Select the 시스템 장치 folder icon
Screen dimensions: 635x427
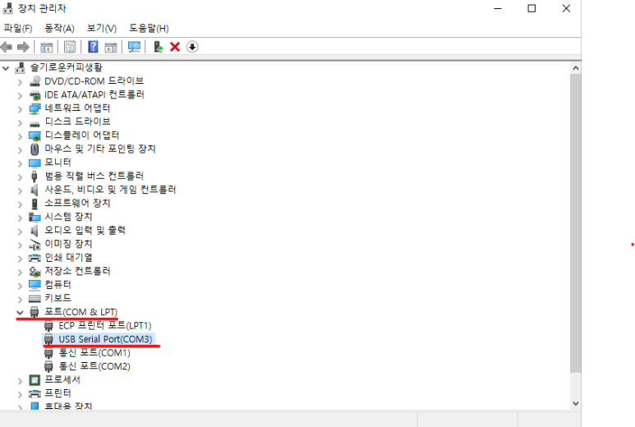click(x=35, y=217)
